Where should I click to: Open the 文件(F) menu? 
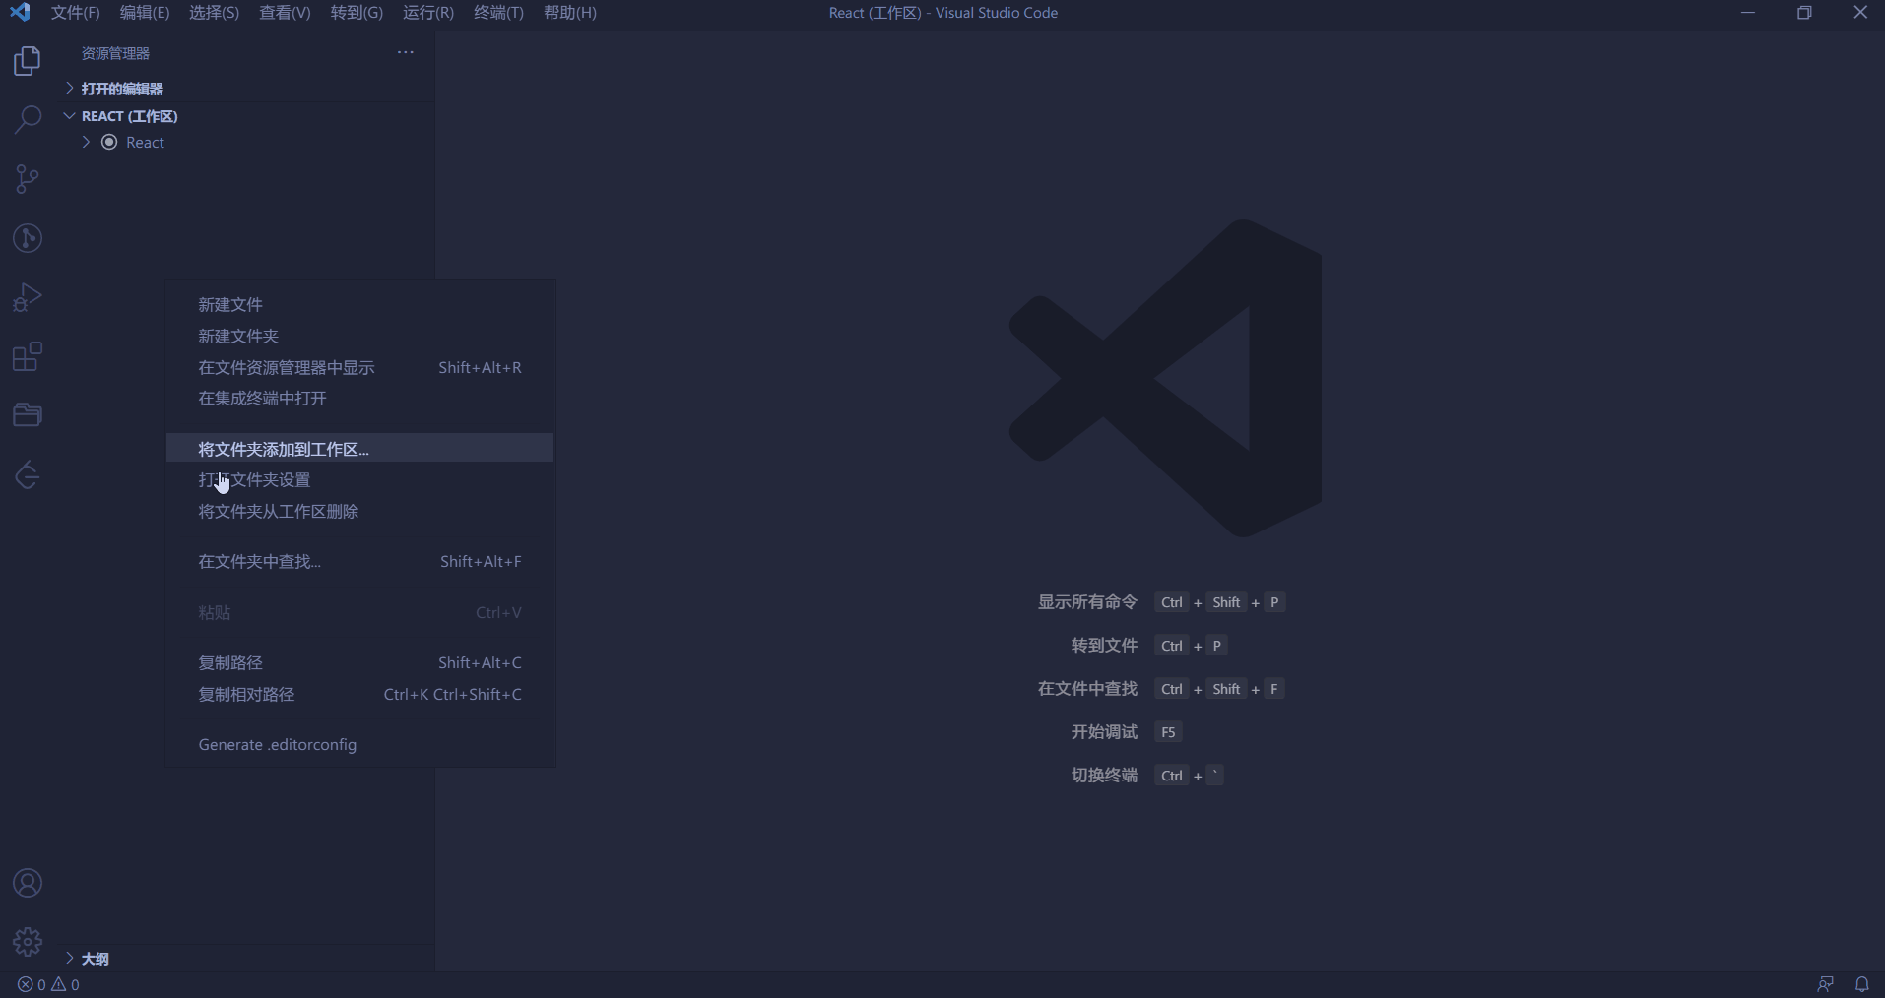(x=75, y=13)
